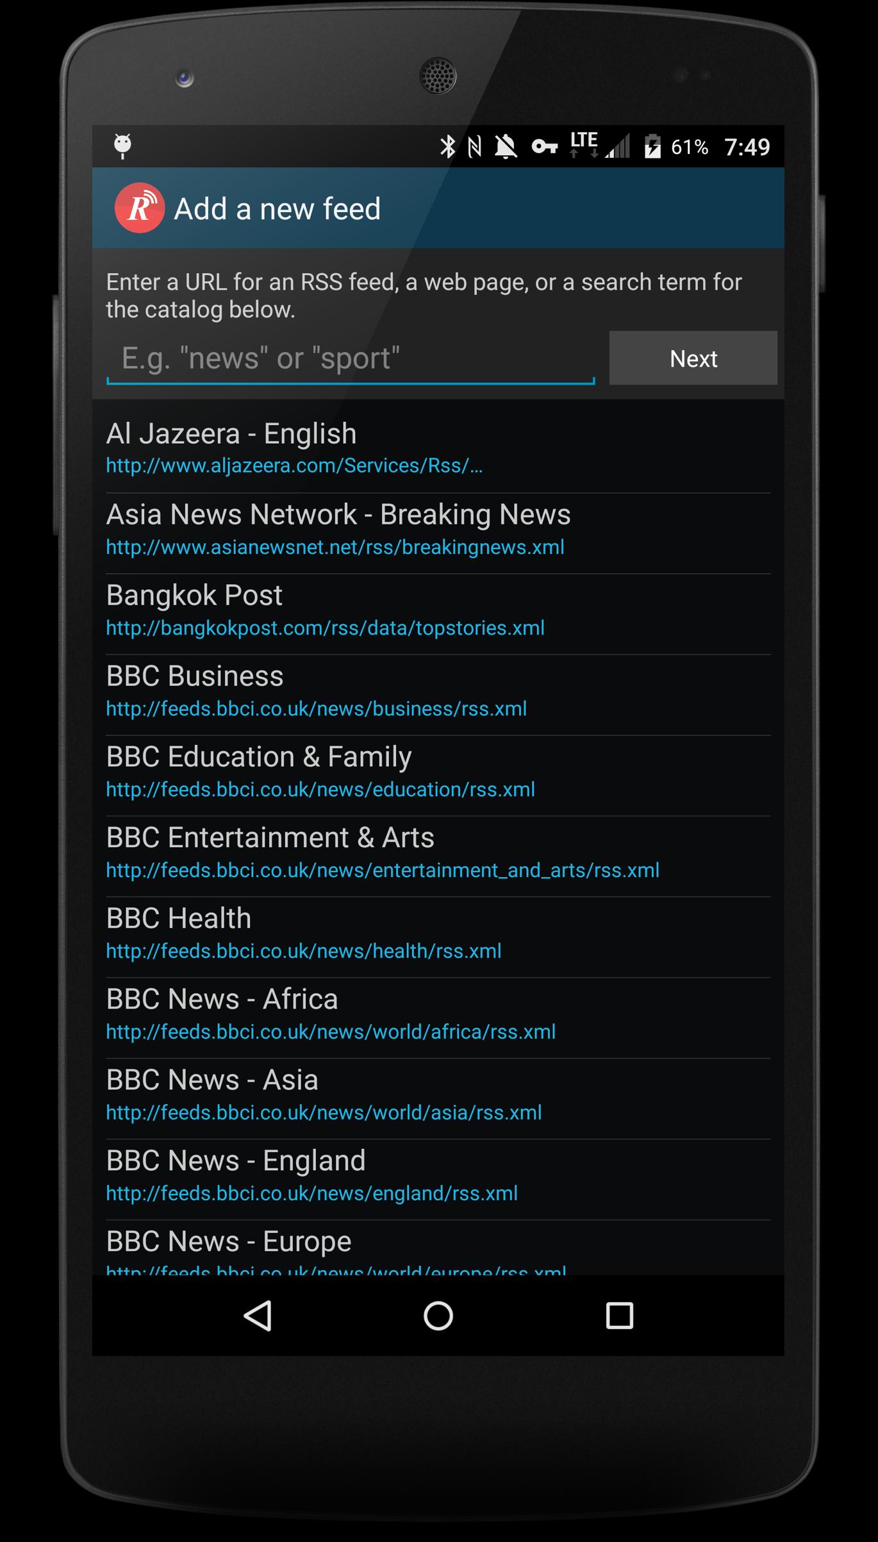Select the Al Jazeera - English feed
This screenshot has width=878, height=1542.
tap(437, 448)
